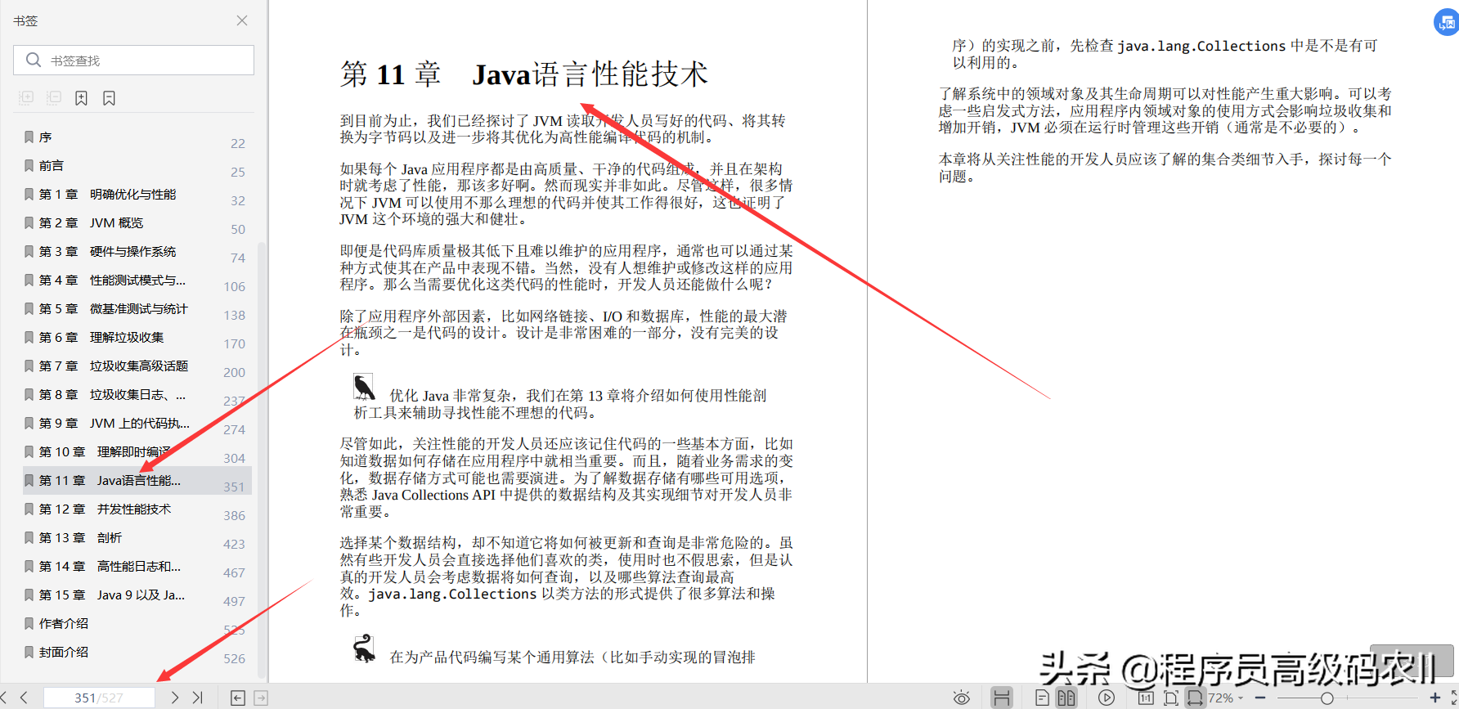Screen dimensions: 1459x709
Task: Click the zoom slider handle
Action: click(x=1327, y=698)
